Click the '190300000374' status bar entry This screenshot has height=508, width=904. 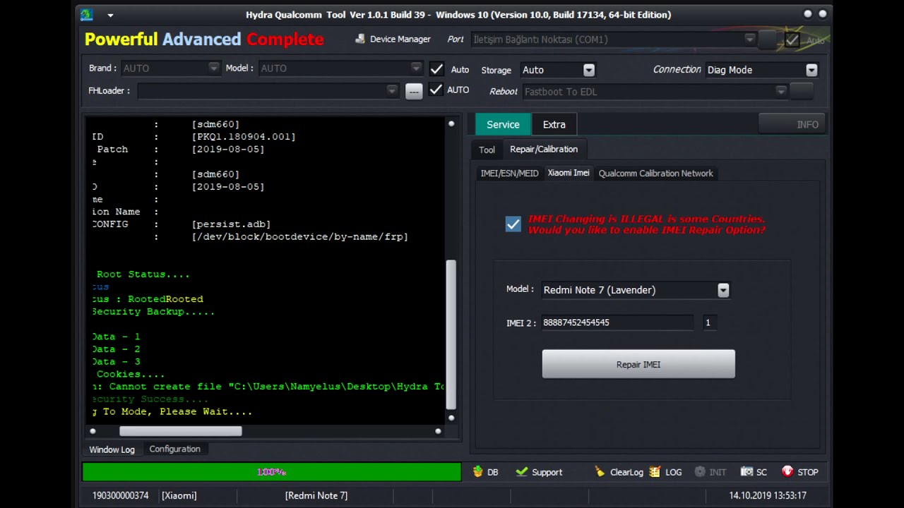tap(120, 495)
